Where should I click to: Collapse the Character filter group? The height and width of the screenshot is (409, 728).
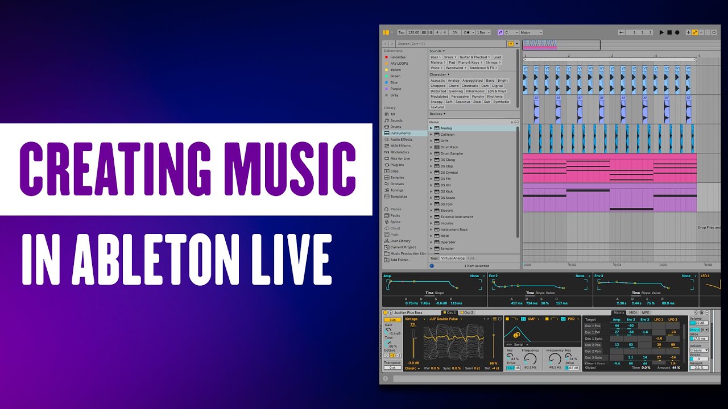click(x=439, y=74)
